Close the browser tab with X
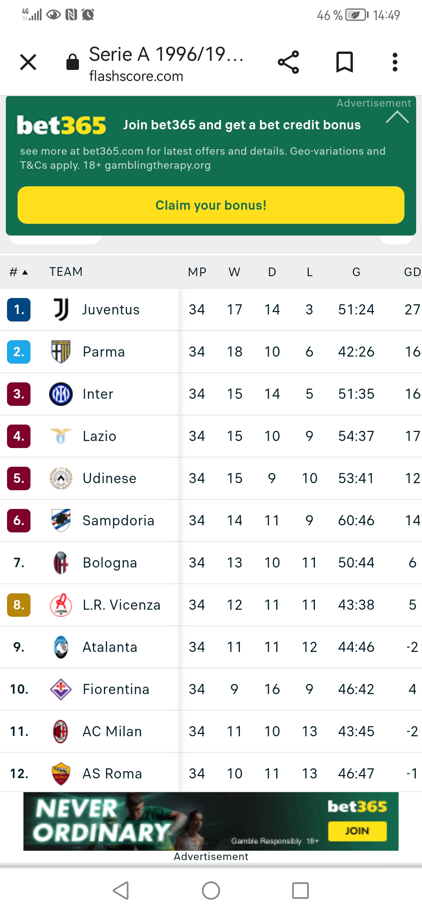This screenshot has height=914, width=422. tap(28, 62)
